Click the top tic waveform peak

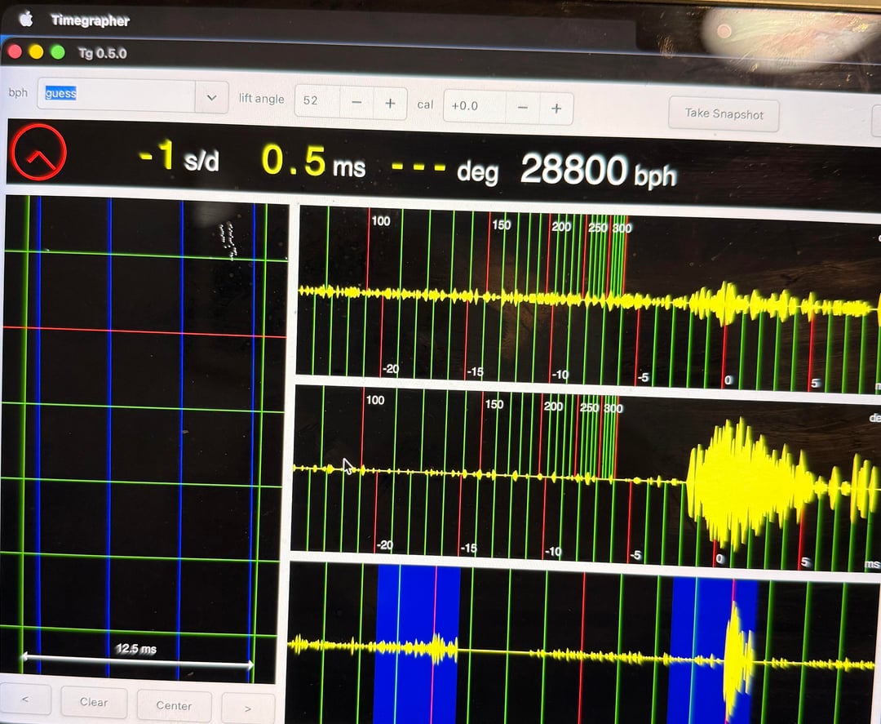[x=727, y=304]
